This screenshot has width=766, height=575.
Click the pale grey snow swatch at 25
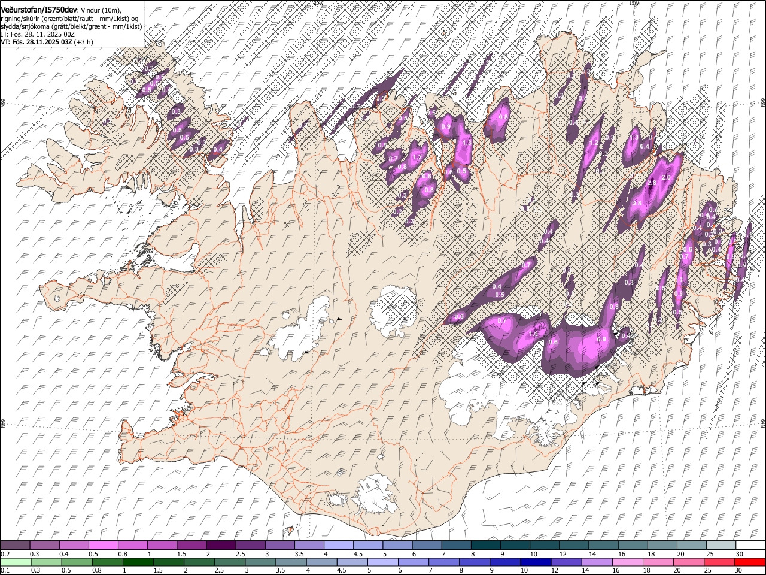pos(721,545)
